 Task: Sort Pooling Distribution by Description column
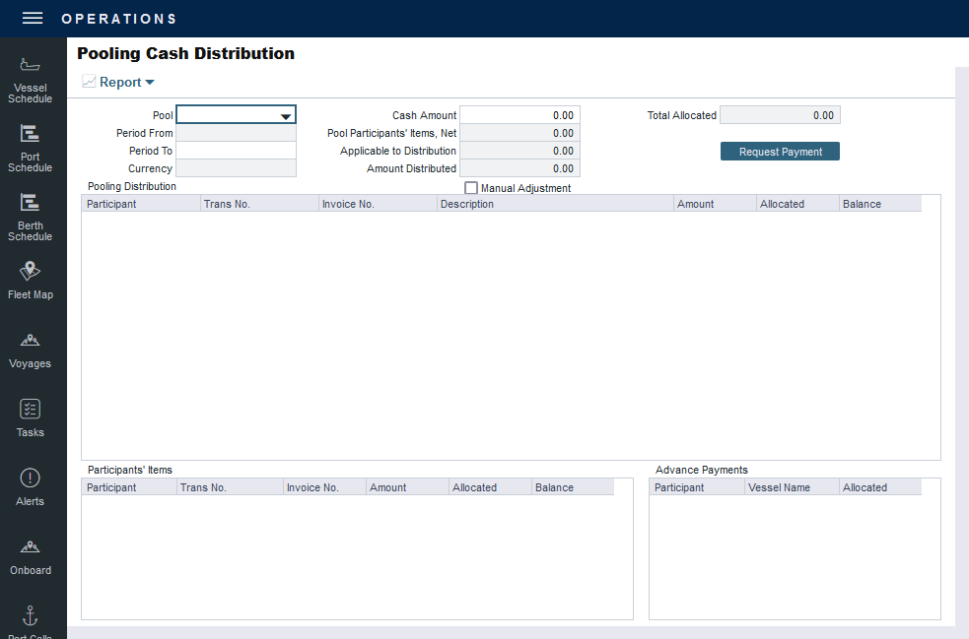point(555,204)
